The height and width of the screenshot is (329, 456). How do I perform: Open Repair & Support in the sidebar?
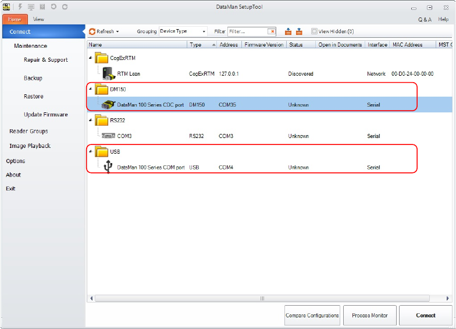tap(45, 59)
